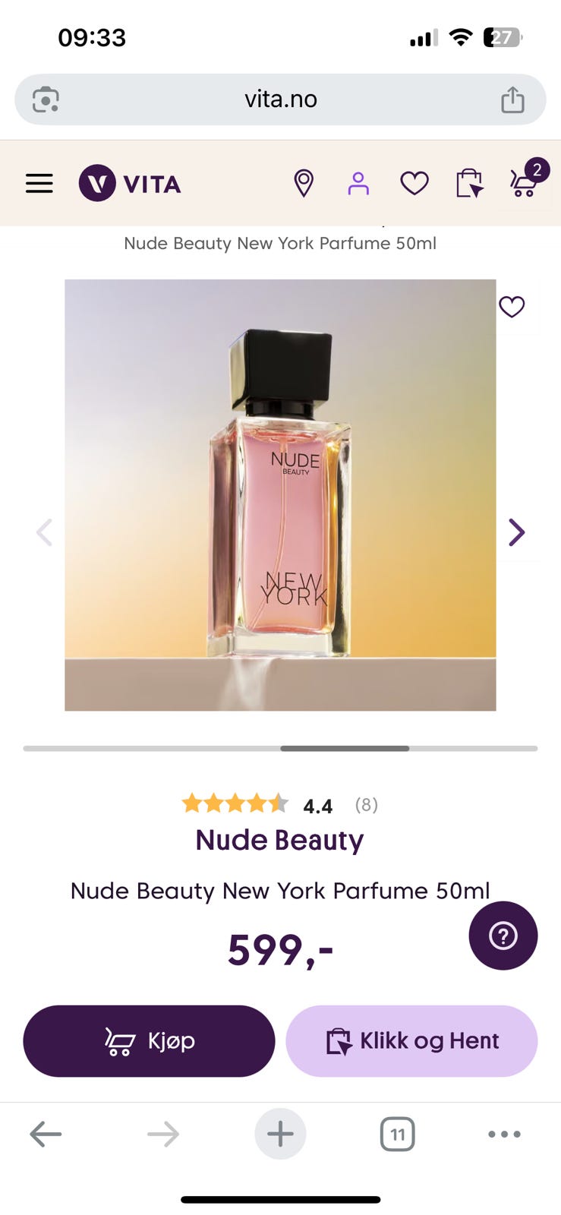This screenshot has width=561, height=1215.
Task: Show next product image with right chevron
Action: (x=517, y=532)
